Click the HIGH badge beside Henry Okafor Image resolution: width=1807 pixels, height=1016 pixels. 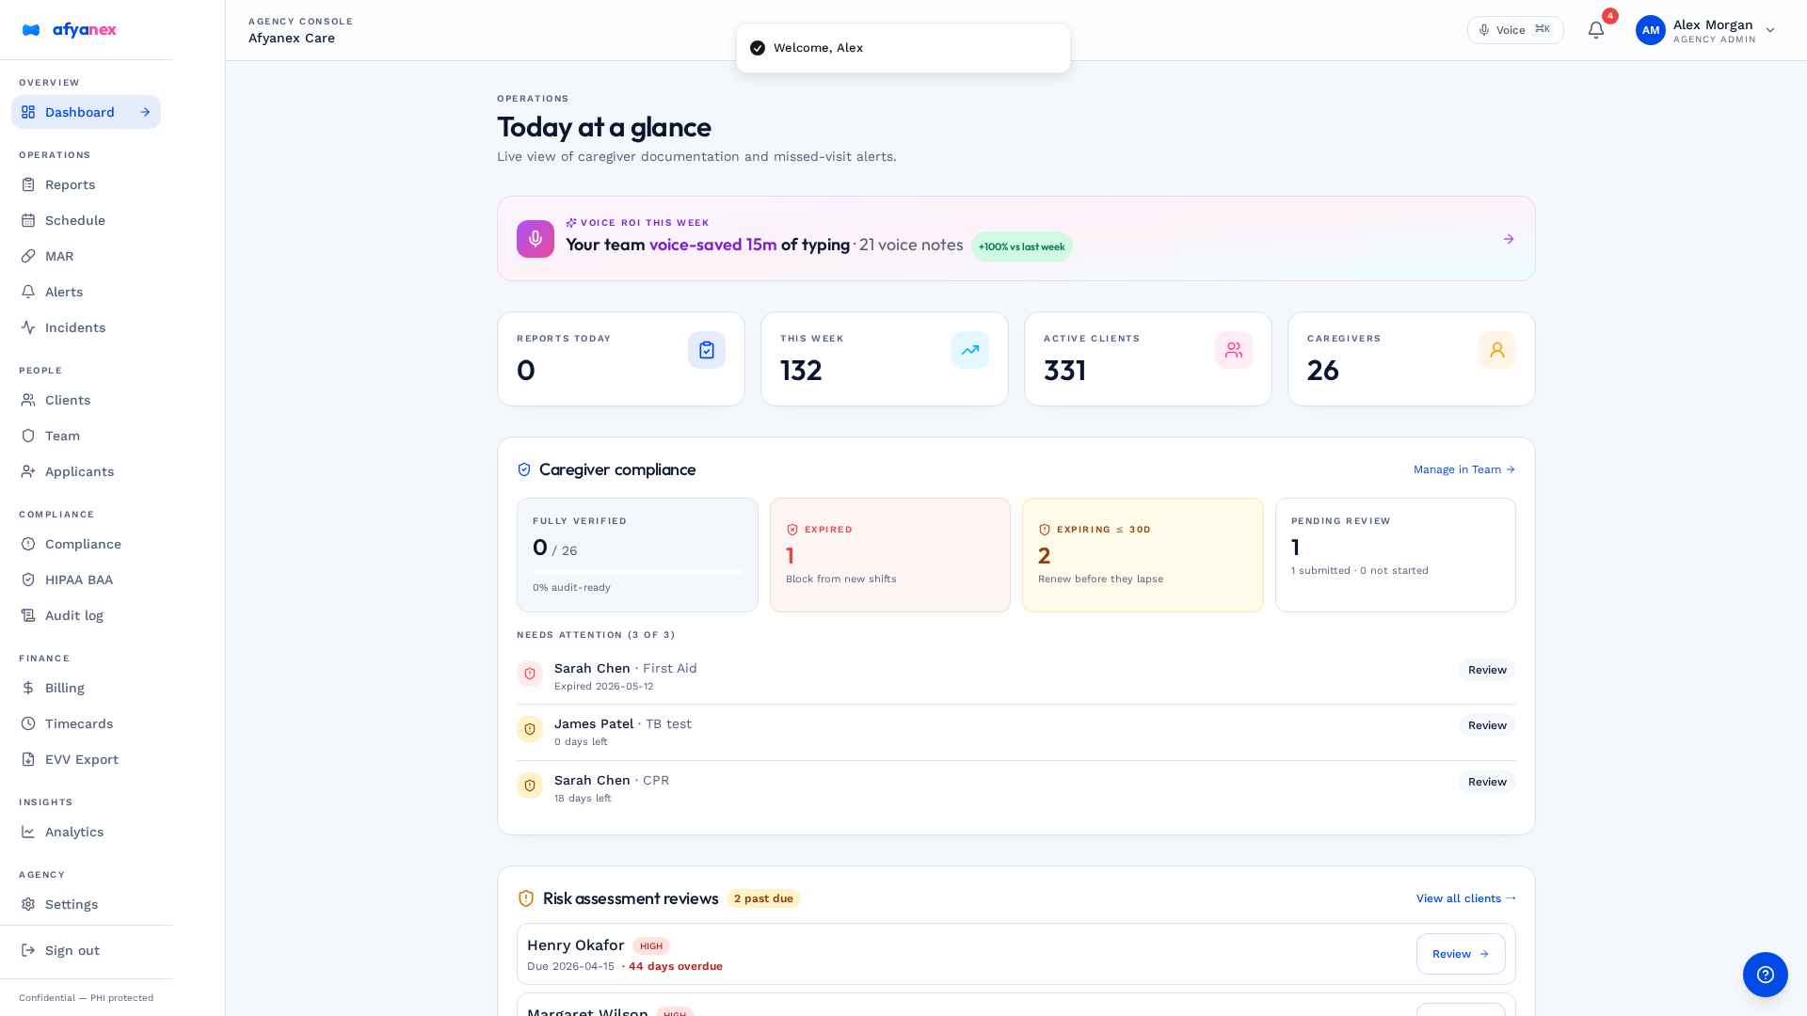tap(651, 946)
